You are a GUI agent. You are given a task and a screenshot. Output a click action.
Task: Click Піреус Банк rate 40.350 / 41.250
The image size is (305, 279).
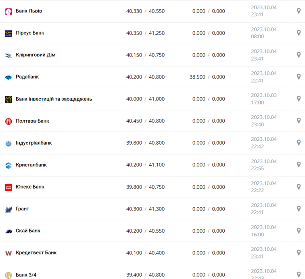click(145, 33)
